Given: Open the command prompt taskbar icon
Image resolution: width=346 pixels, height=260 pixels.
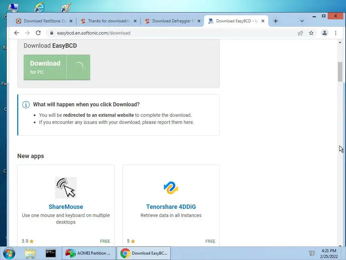Looking at the screenshot, I should tap(51, 253).
